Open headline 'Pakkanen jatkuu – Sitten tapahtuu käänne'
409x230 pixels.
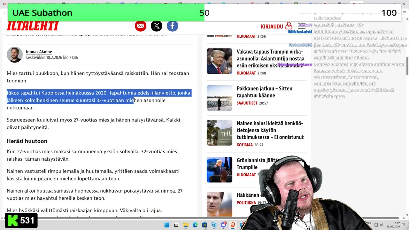pos(265,92)
